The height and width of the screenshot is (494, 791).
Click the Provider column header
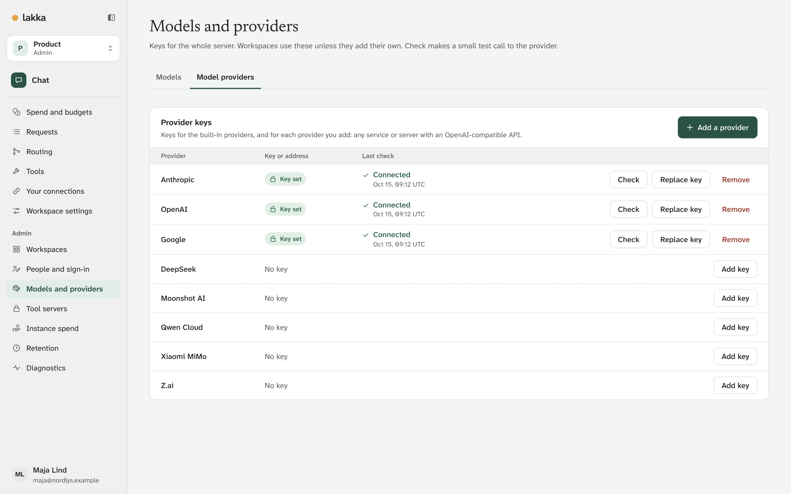pos(173,156)
